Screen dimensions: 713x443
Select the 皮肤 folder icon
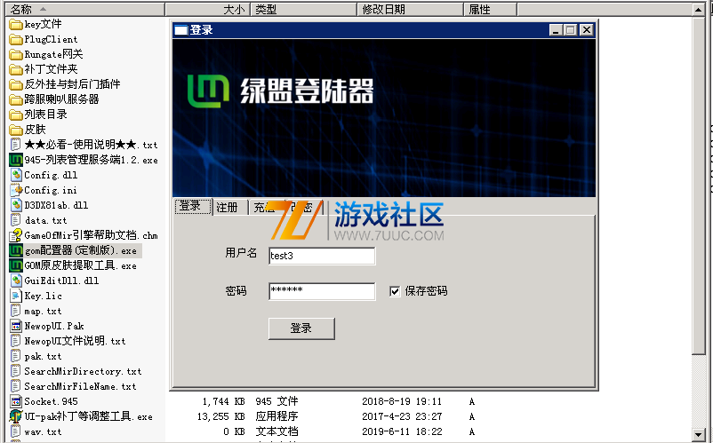[x=16, y=130]
